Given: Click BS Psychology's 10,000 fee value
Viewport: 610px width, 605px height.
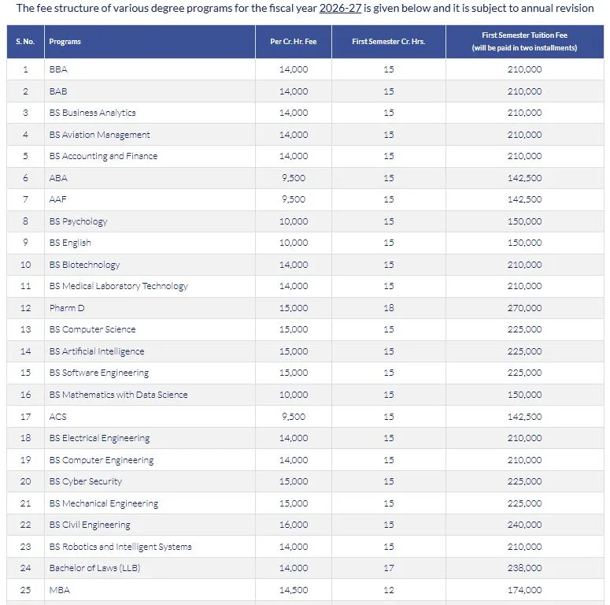Looking at the screenshot, I should point(294,221).
